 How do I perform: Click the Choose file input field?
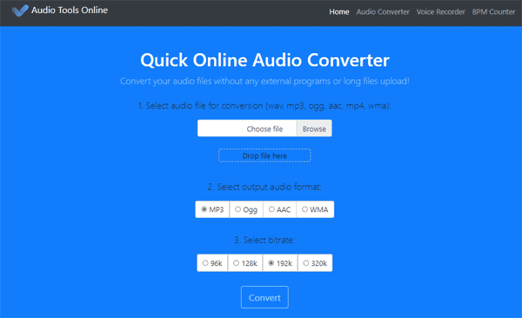(247, 129)
